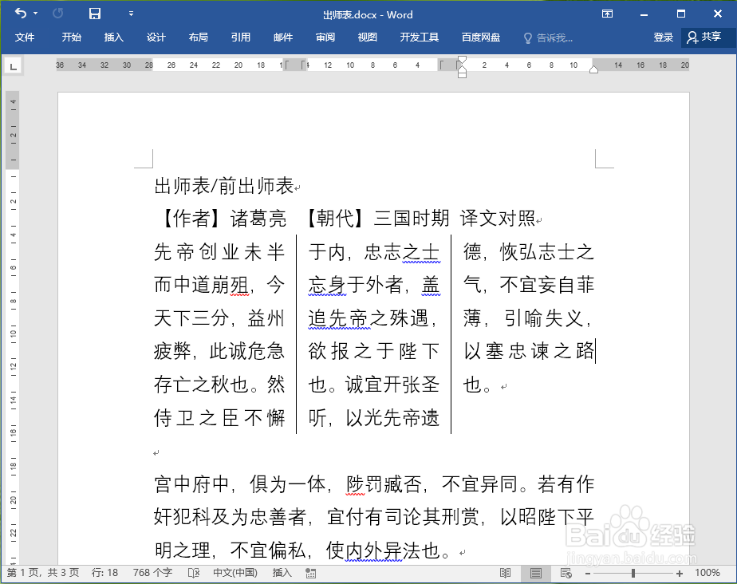
Task: Switch to the 审阅 ribbon tab
Action: coord(325,37)
